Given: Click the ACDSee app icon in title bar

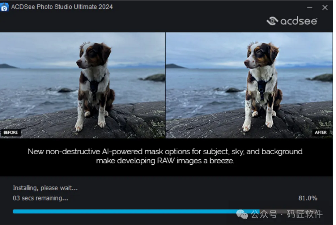Looking at the screenshot, I should pyautogui.click(x=4, y=7).
